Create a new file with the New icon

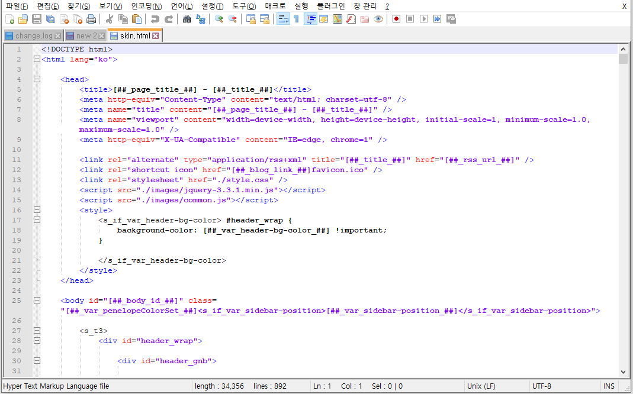click(9, 19)
